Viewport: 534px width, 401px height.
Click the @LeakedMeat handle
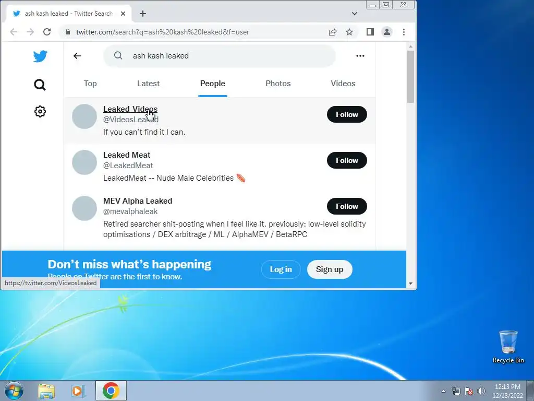click(128, 166)
